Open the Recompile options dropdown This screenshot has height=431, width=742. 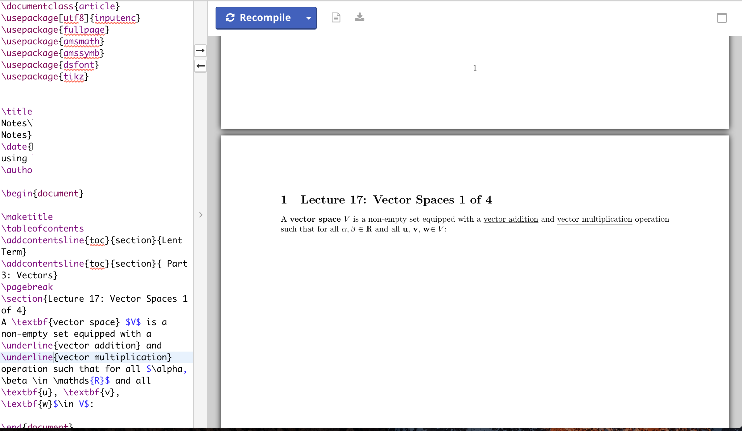tap(309, 18)
